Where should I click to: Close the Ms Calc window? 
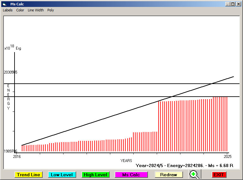(239, 4)
